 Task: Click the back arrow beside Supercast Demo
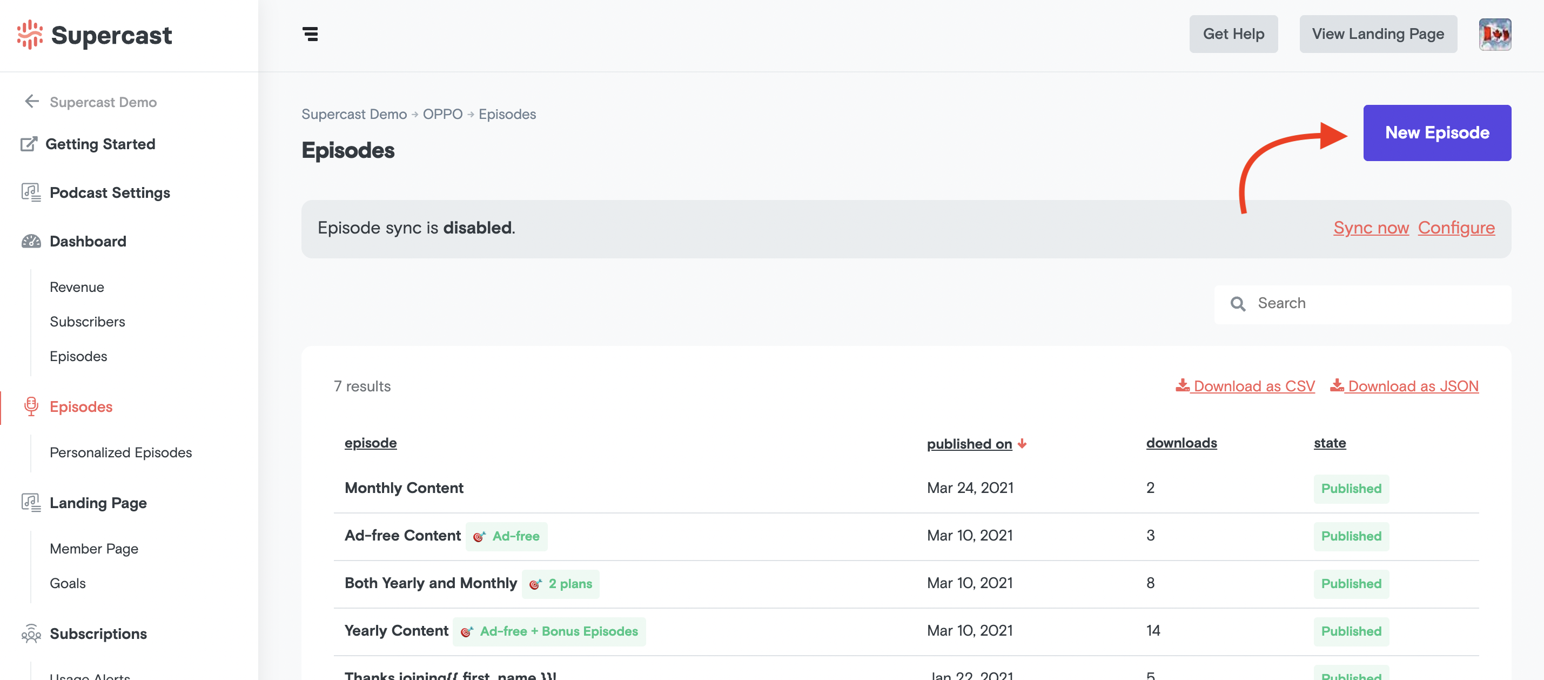(x=32, y=101)
